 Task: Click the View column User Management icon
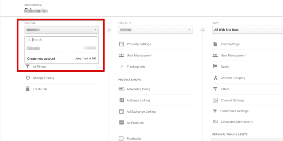[215, 55]
